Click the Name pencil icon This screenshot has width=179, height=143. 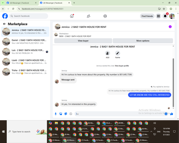tap(117, 53)
